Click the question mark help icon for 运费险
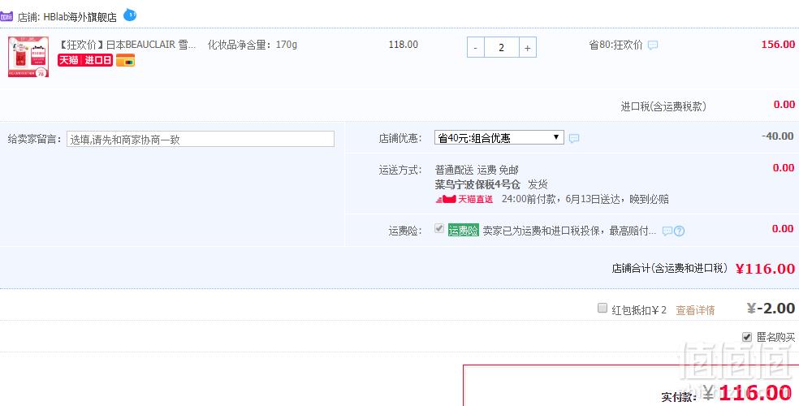This screenshot has height=406, width=799. pos(680,231)
